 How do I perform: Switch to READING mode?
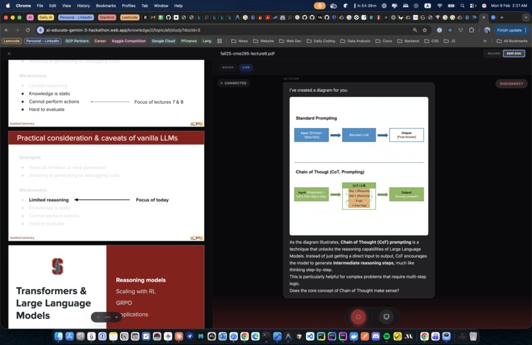[x=494, y=53]
